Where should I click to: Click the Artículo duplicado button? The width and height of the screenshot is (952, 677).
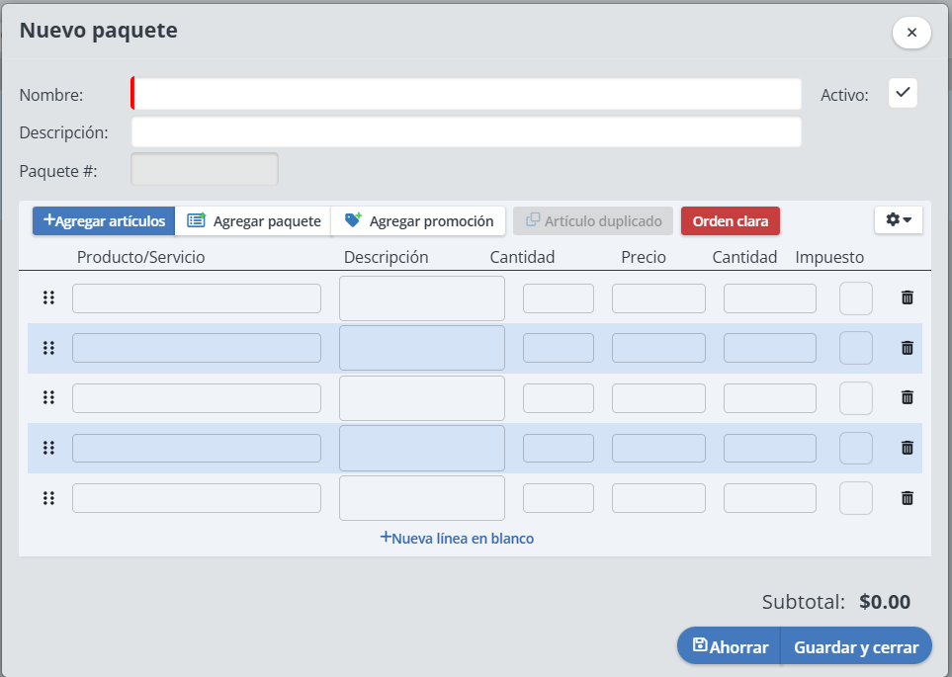point(593,221)
